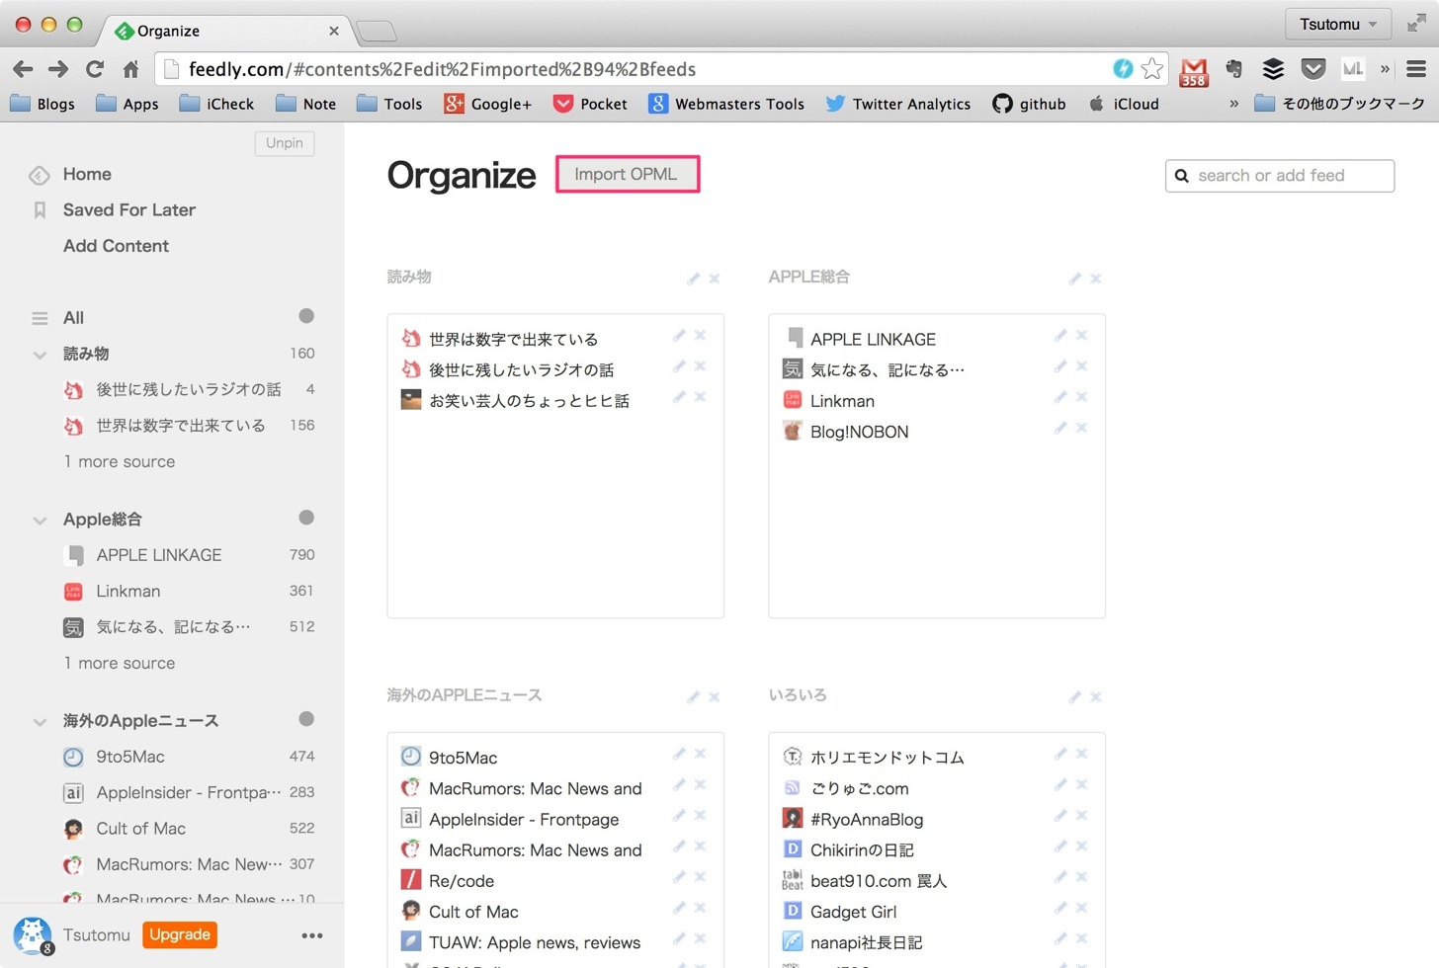Bookmark this page with star icon
Screen dimensions: 1439x968
1151,68
